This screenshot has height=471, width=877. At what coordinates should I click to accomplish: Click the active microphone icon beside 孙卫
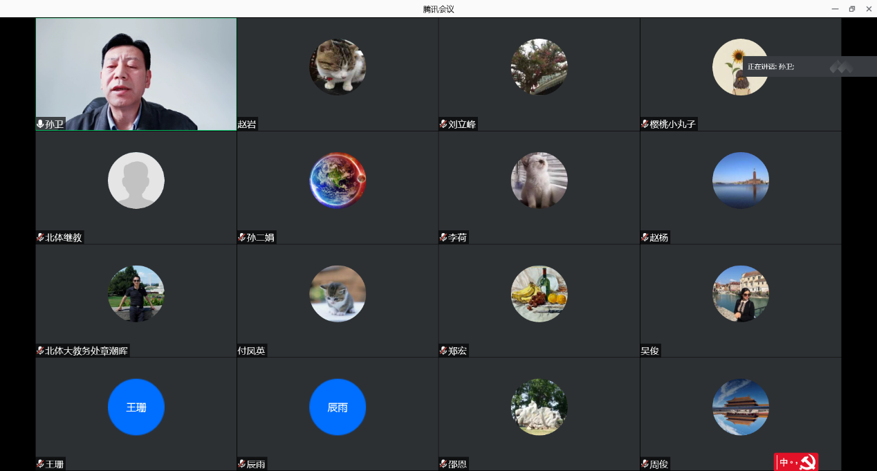[x=41, y=124]
